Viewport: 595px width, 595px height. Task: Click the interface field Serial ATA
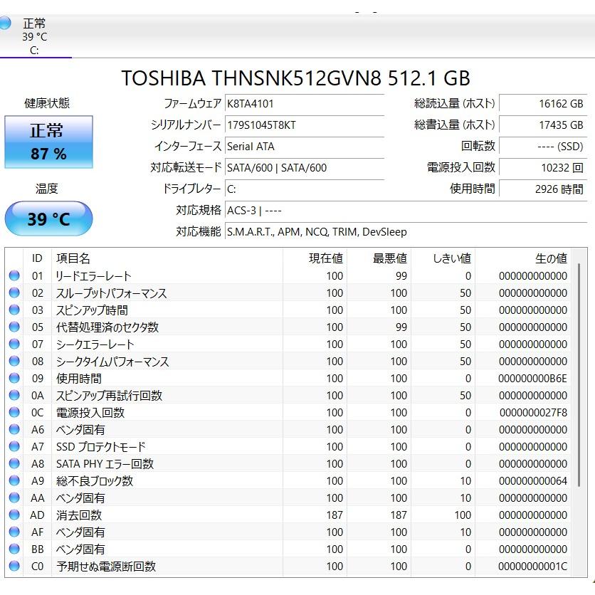(x=305, y=146)
